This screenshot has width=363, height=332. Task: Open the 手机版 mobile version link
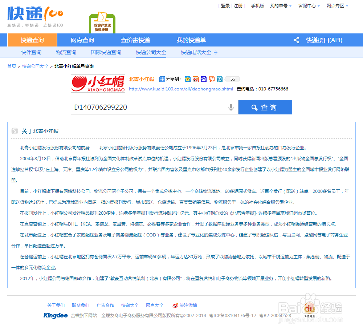[258, 6]
